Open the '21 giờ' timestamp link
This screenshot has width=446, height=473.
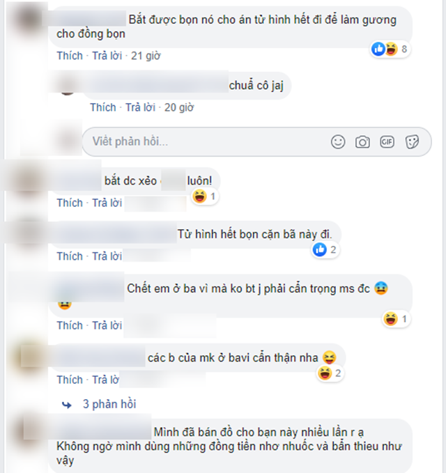(146, 56)
